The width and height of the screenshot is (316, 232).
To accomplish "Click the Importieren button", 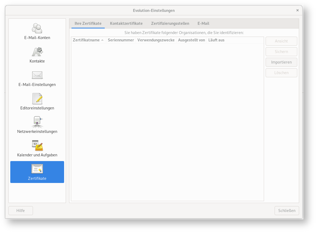I will pos(281,62).
